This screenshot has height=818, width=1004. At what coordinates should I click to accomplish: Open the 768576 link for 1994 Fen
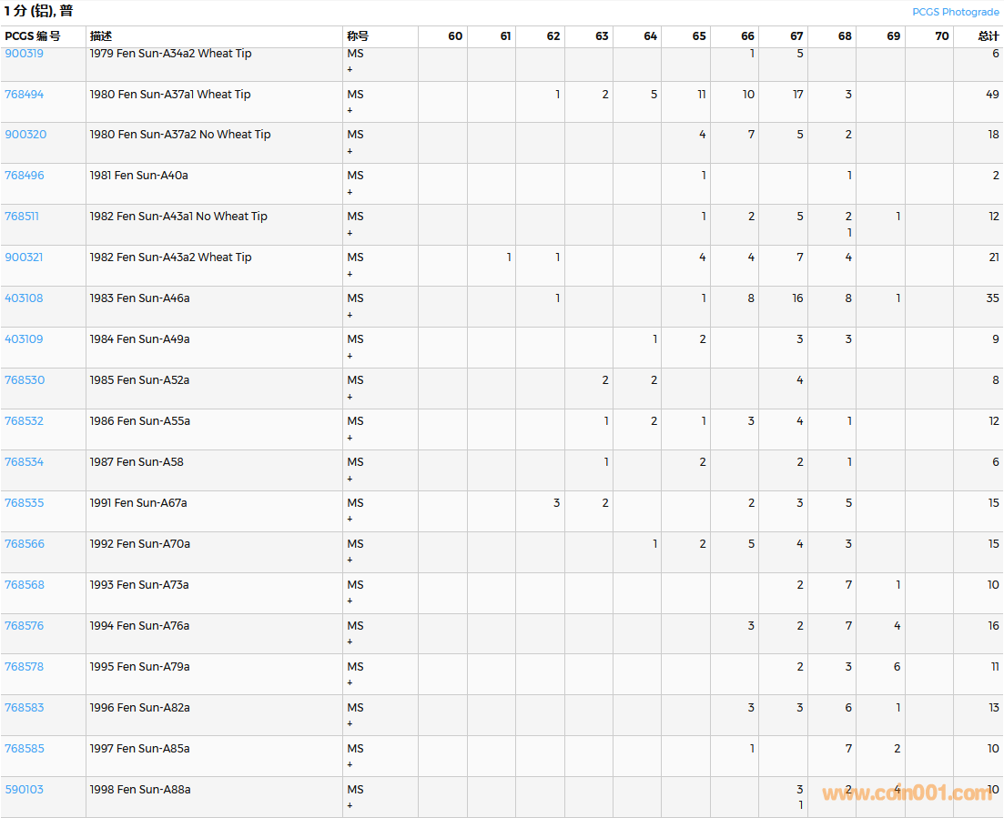point(25,626)
